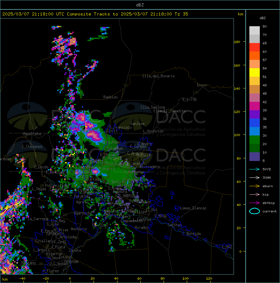Click the dBZ title at top

[x=140, y=5]
